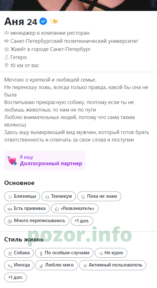Click the Не курю smoking chip
The width and height of the screenshot is (157, 288).
(111, 253)
